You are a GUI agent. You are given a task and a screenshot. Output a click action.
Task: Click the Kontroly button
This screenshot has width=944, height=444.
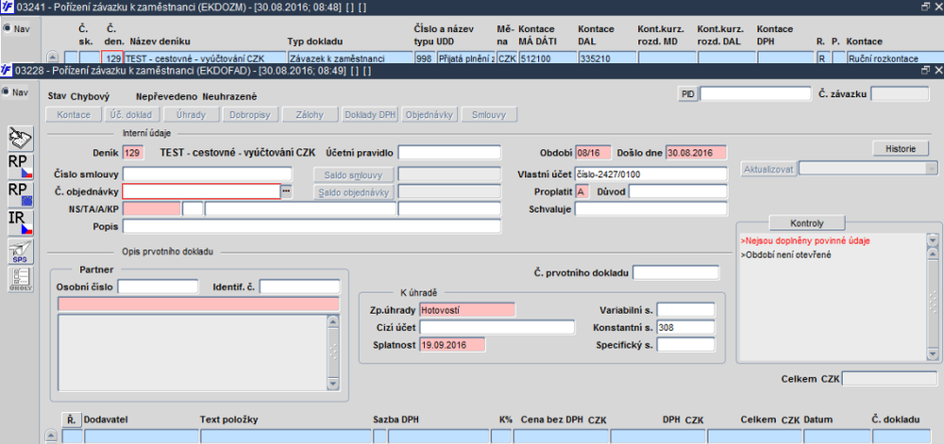[x=808, y=222]
